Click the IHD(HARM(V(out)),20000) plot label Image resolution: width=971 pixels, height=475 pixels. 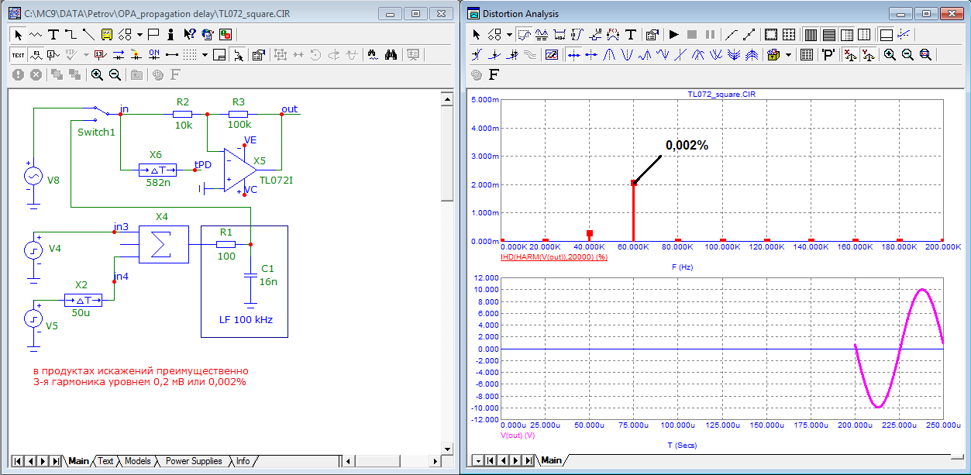pos(553,255)
